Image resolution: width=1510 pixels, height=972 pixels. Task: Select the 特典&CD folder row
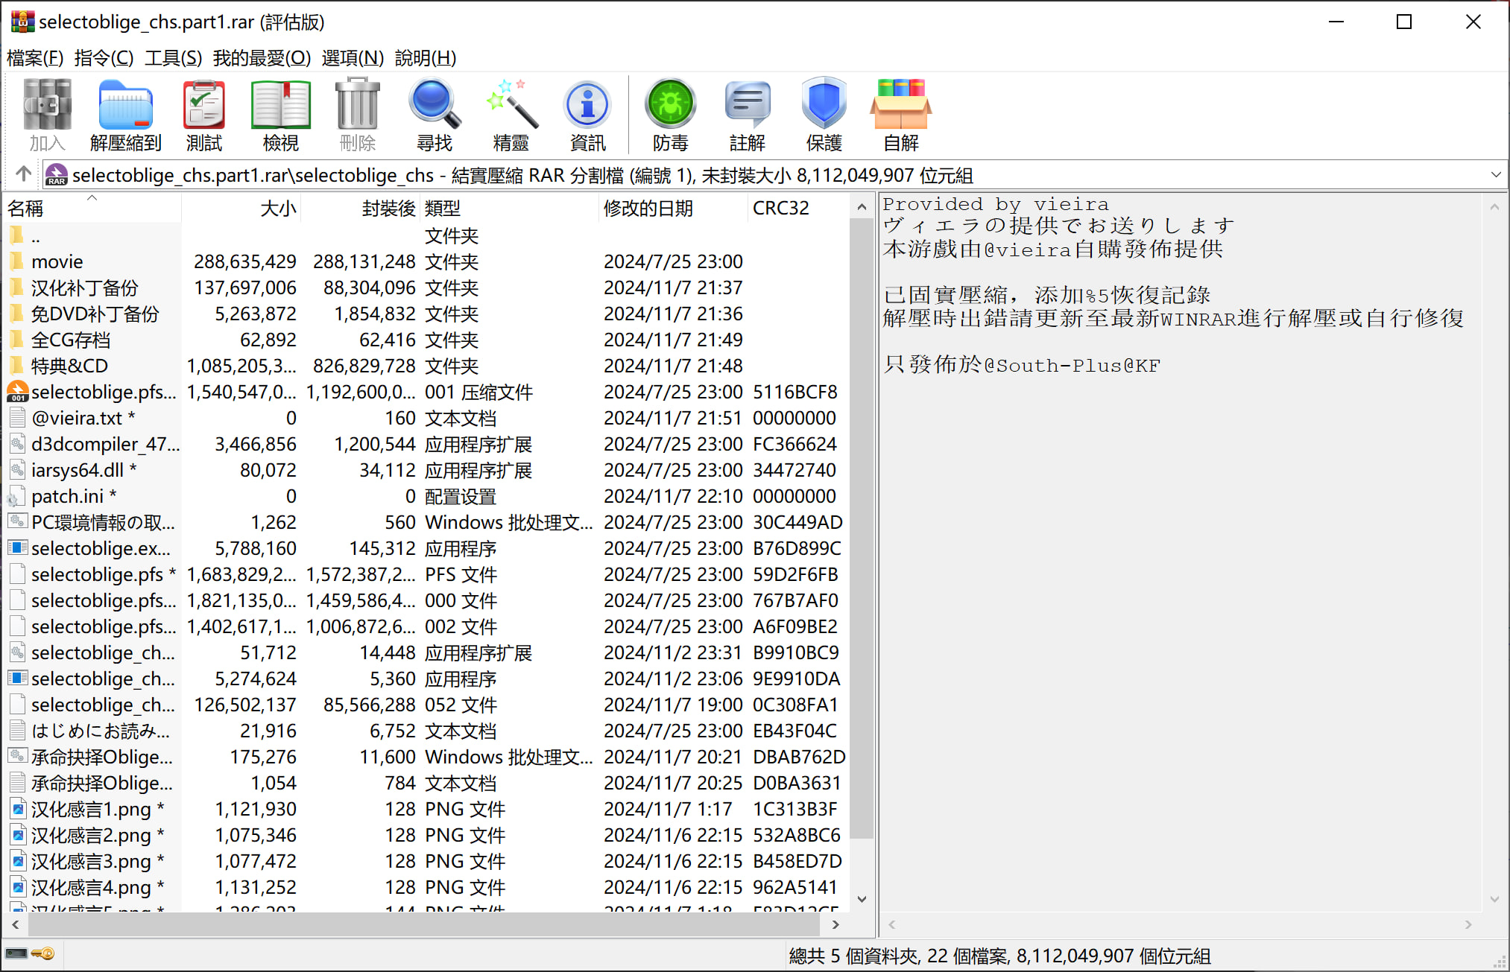point(69,366)
